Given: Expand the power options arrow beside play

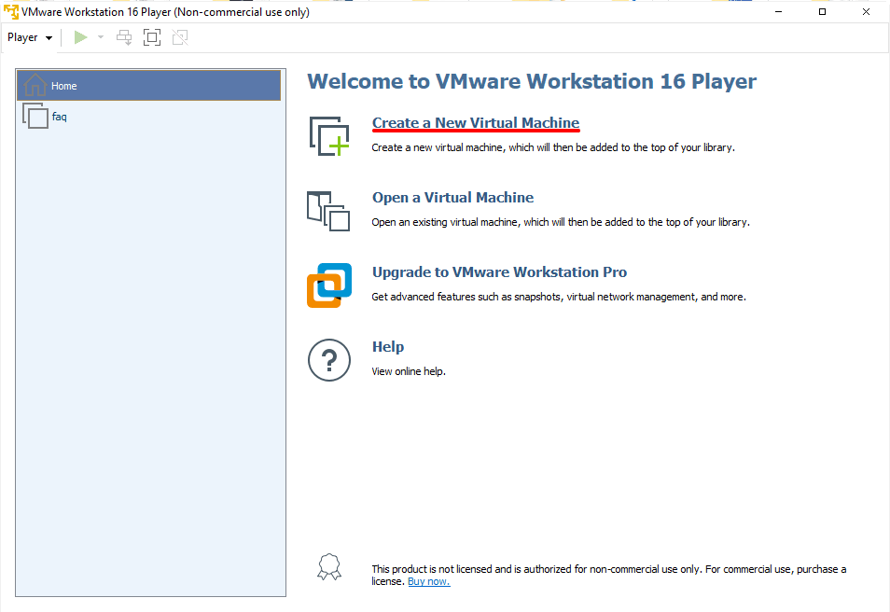Looking at the screenshot, I should pyautogui.click(x=101, y=37).
